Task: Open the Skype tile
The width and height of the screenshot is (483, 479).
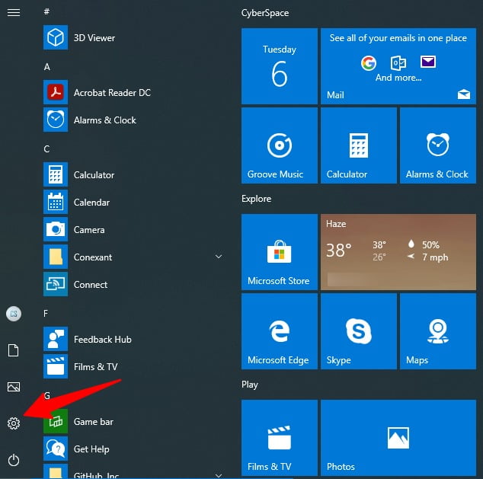Action: coord(359,331)
